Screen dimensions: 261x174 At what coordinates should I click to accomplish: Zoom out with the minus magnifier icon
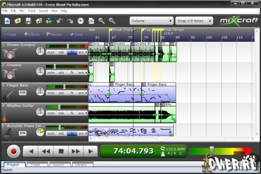click(102, 21)
